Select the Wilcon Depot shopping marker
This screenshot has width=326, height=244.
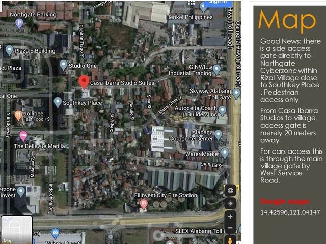pos(55,234)
